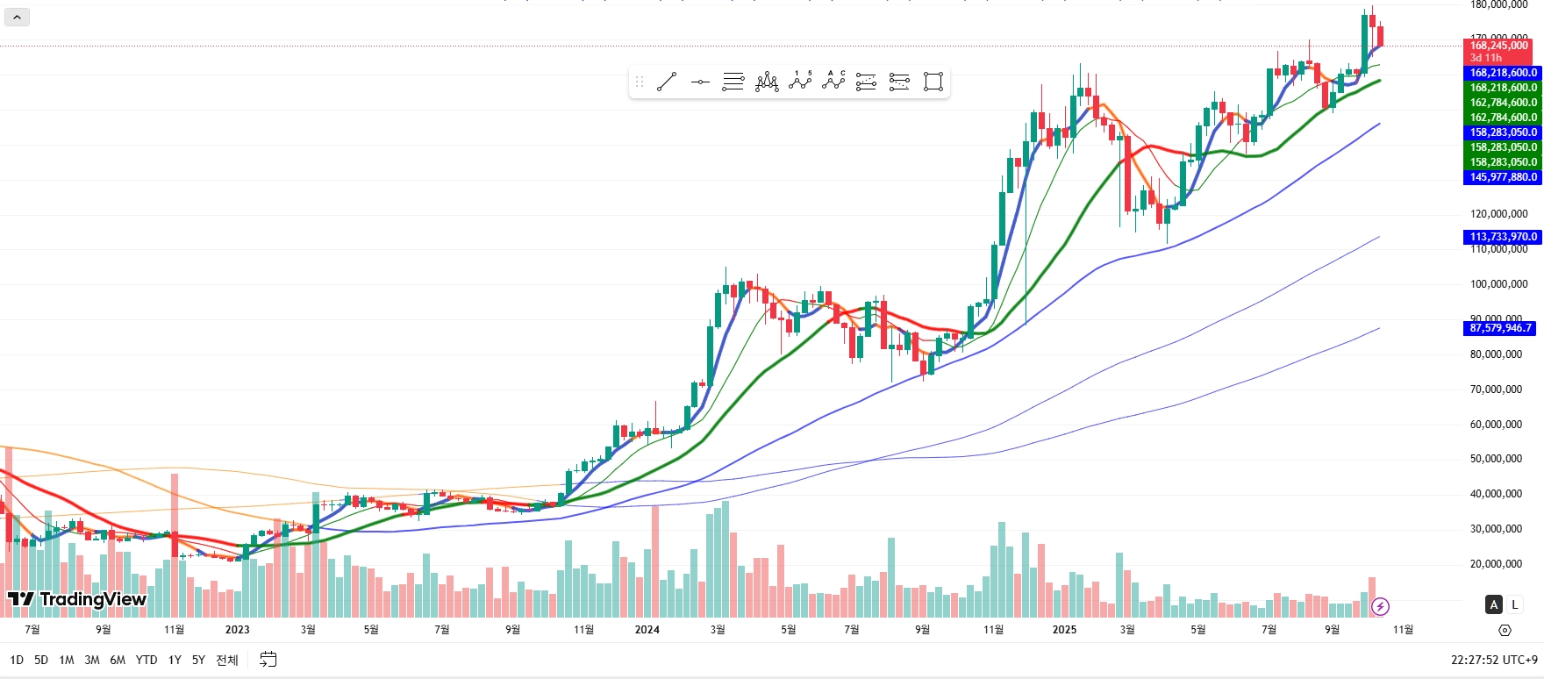The width and height of the screenshot is (1544, 679).
Task: Choose the short position tool
Action: [x=900, y=82]
